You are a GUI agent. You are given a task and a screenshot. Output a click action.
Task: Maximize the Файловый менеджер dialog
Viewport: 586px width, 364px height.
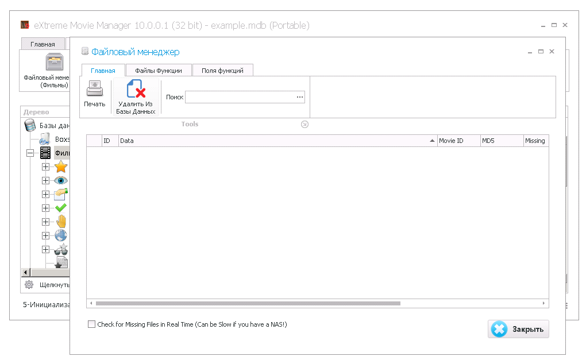coord(541,52)
